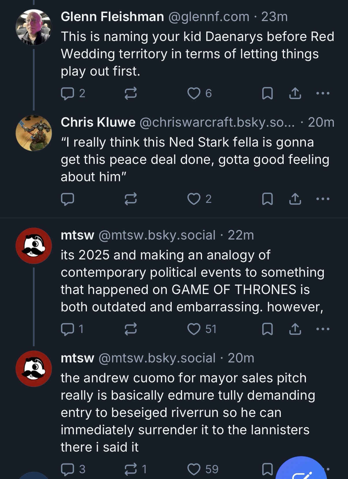This screenshot has height=479, width=348.
Task: Like Chris Kluwe's Ned Stark reply
Action: [194, 199]
